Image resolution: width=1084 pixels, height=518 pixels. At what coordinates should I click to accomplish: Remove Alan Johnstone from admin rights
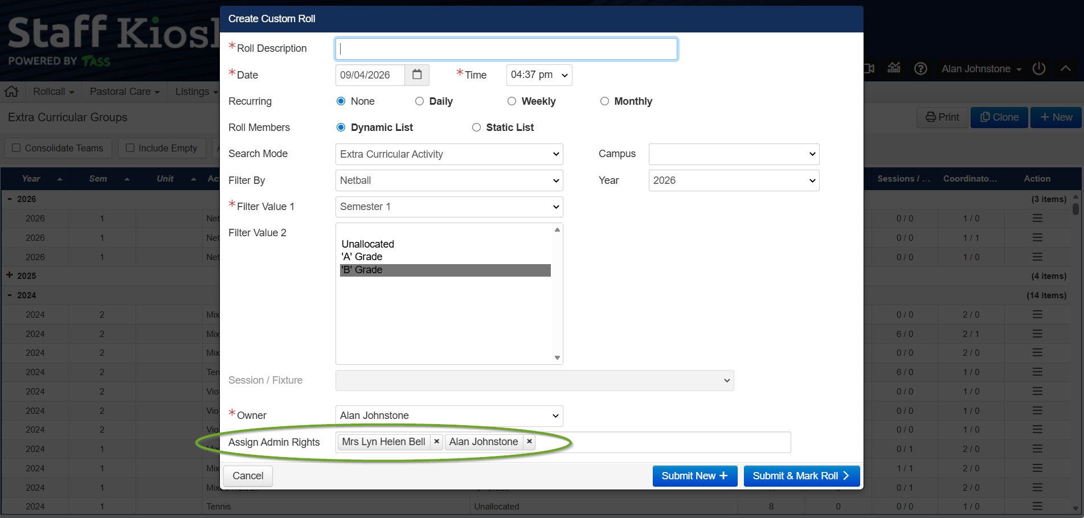[529, 442]
